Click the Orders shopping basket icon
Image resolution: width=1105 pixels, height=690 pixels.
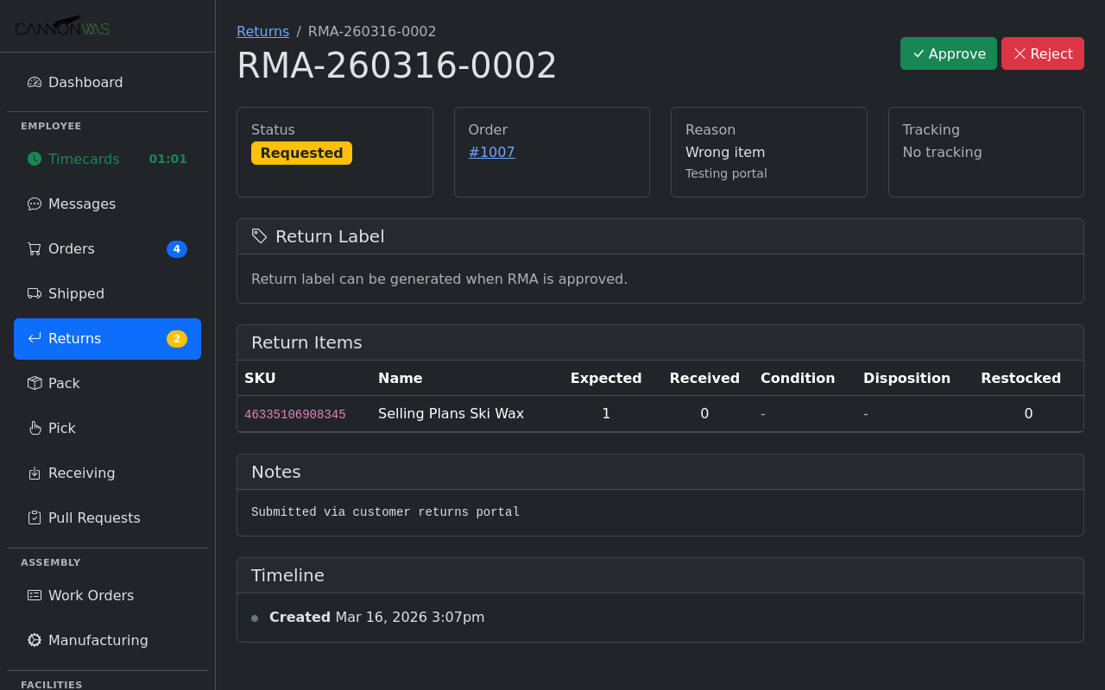pos(34,248)
